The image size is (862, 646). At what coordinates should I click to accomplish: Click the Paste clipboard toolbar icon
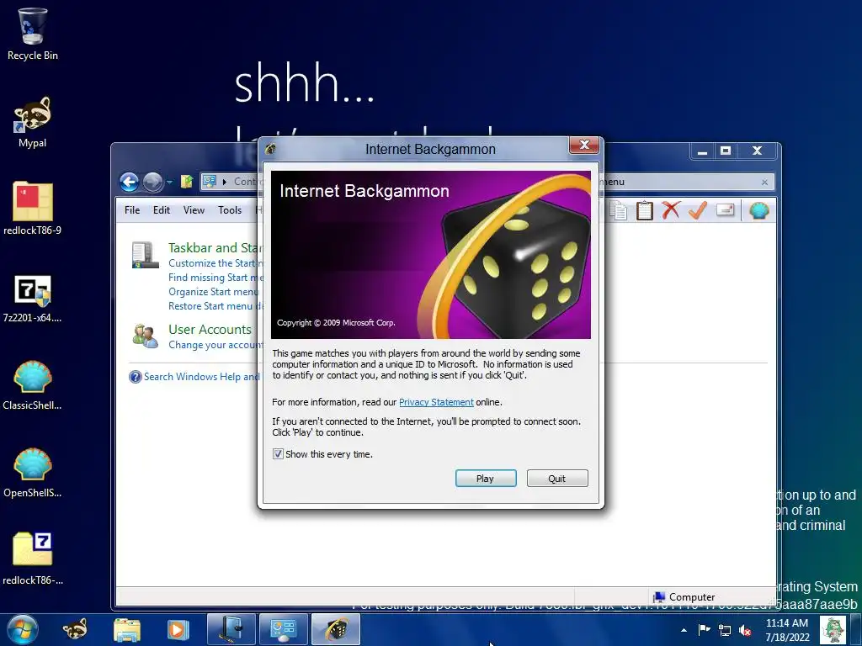pos(644,210)
